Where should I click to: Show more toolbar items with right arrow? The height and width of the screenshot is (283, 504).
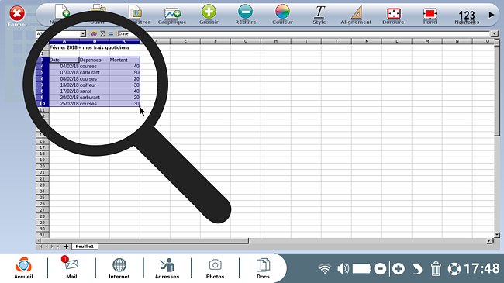coord(491,15)
